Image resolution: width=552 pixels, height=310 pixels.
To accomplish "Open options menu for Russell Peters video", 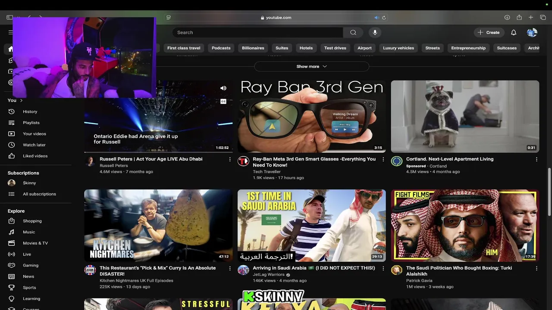I will (x=230, y=159).
